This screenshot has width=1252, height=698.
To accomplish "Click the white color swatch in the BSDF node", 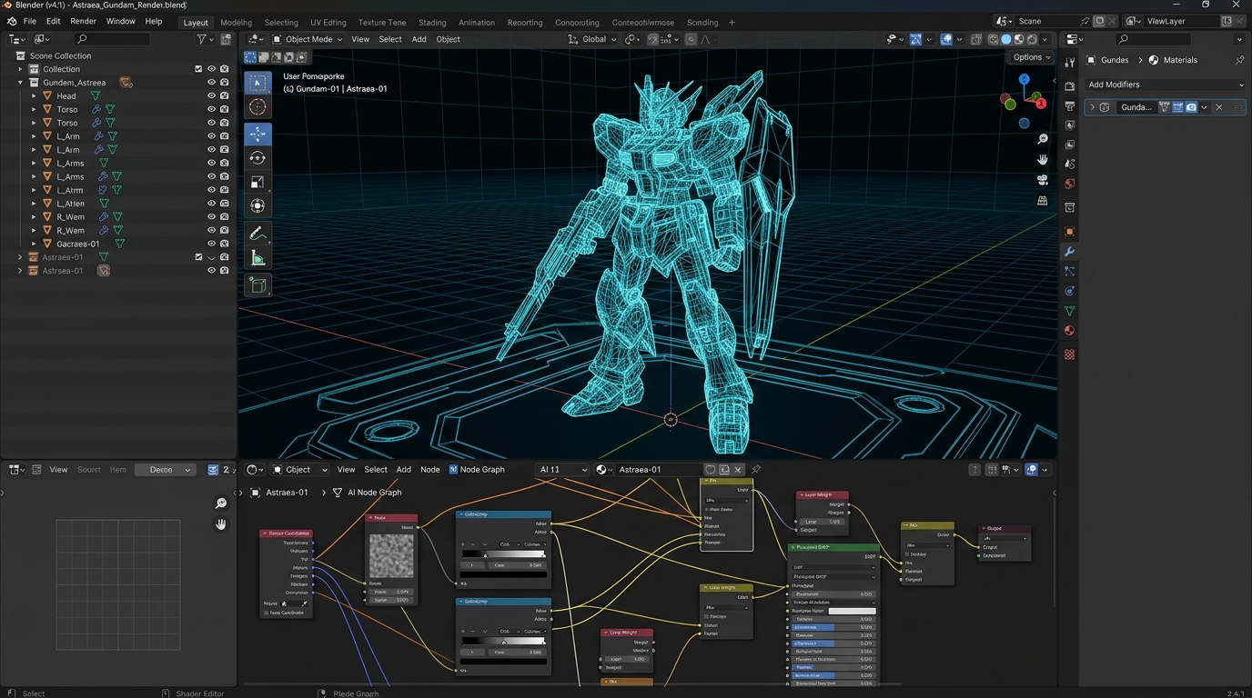I will 853,611.
